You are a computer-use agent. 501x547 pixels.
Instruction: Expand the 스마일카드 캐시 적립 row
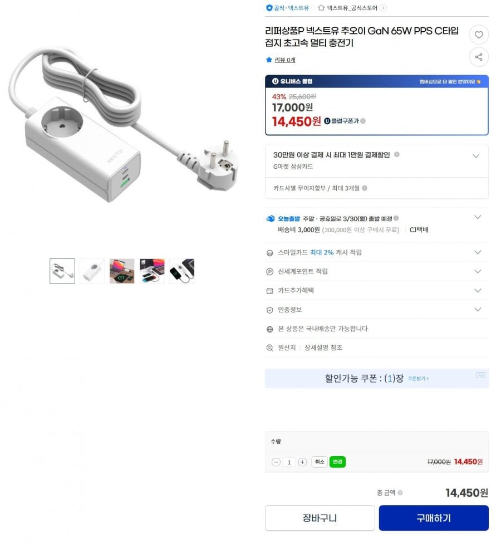pos(477,252)
